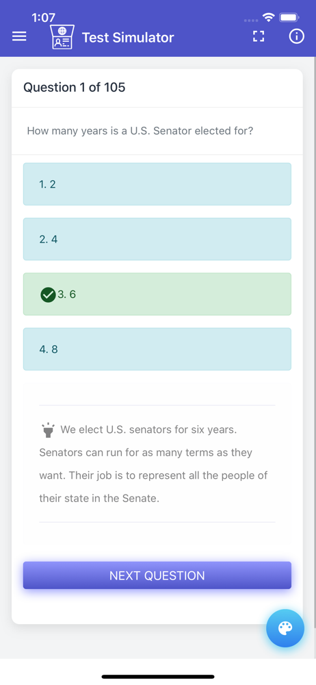Screen dimensions: 316x685
Task: Select answer option 3. 6
Action: click(157, 294)
